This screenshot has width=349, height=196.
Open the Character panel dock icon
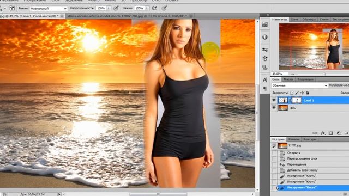[265, 80]
